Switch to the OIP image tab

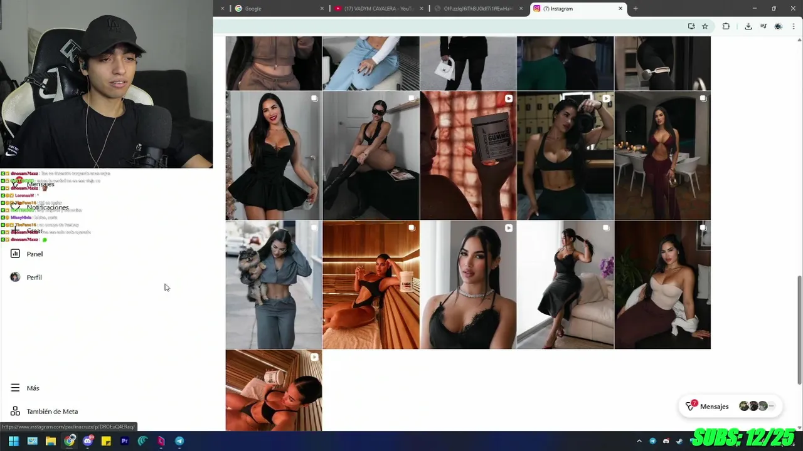pyautogui.click(x=477, y=9)
